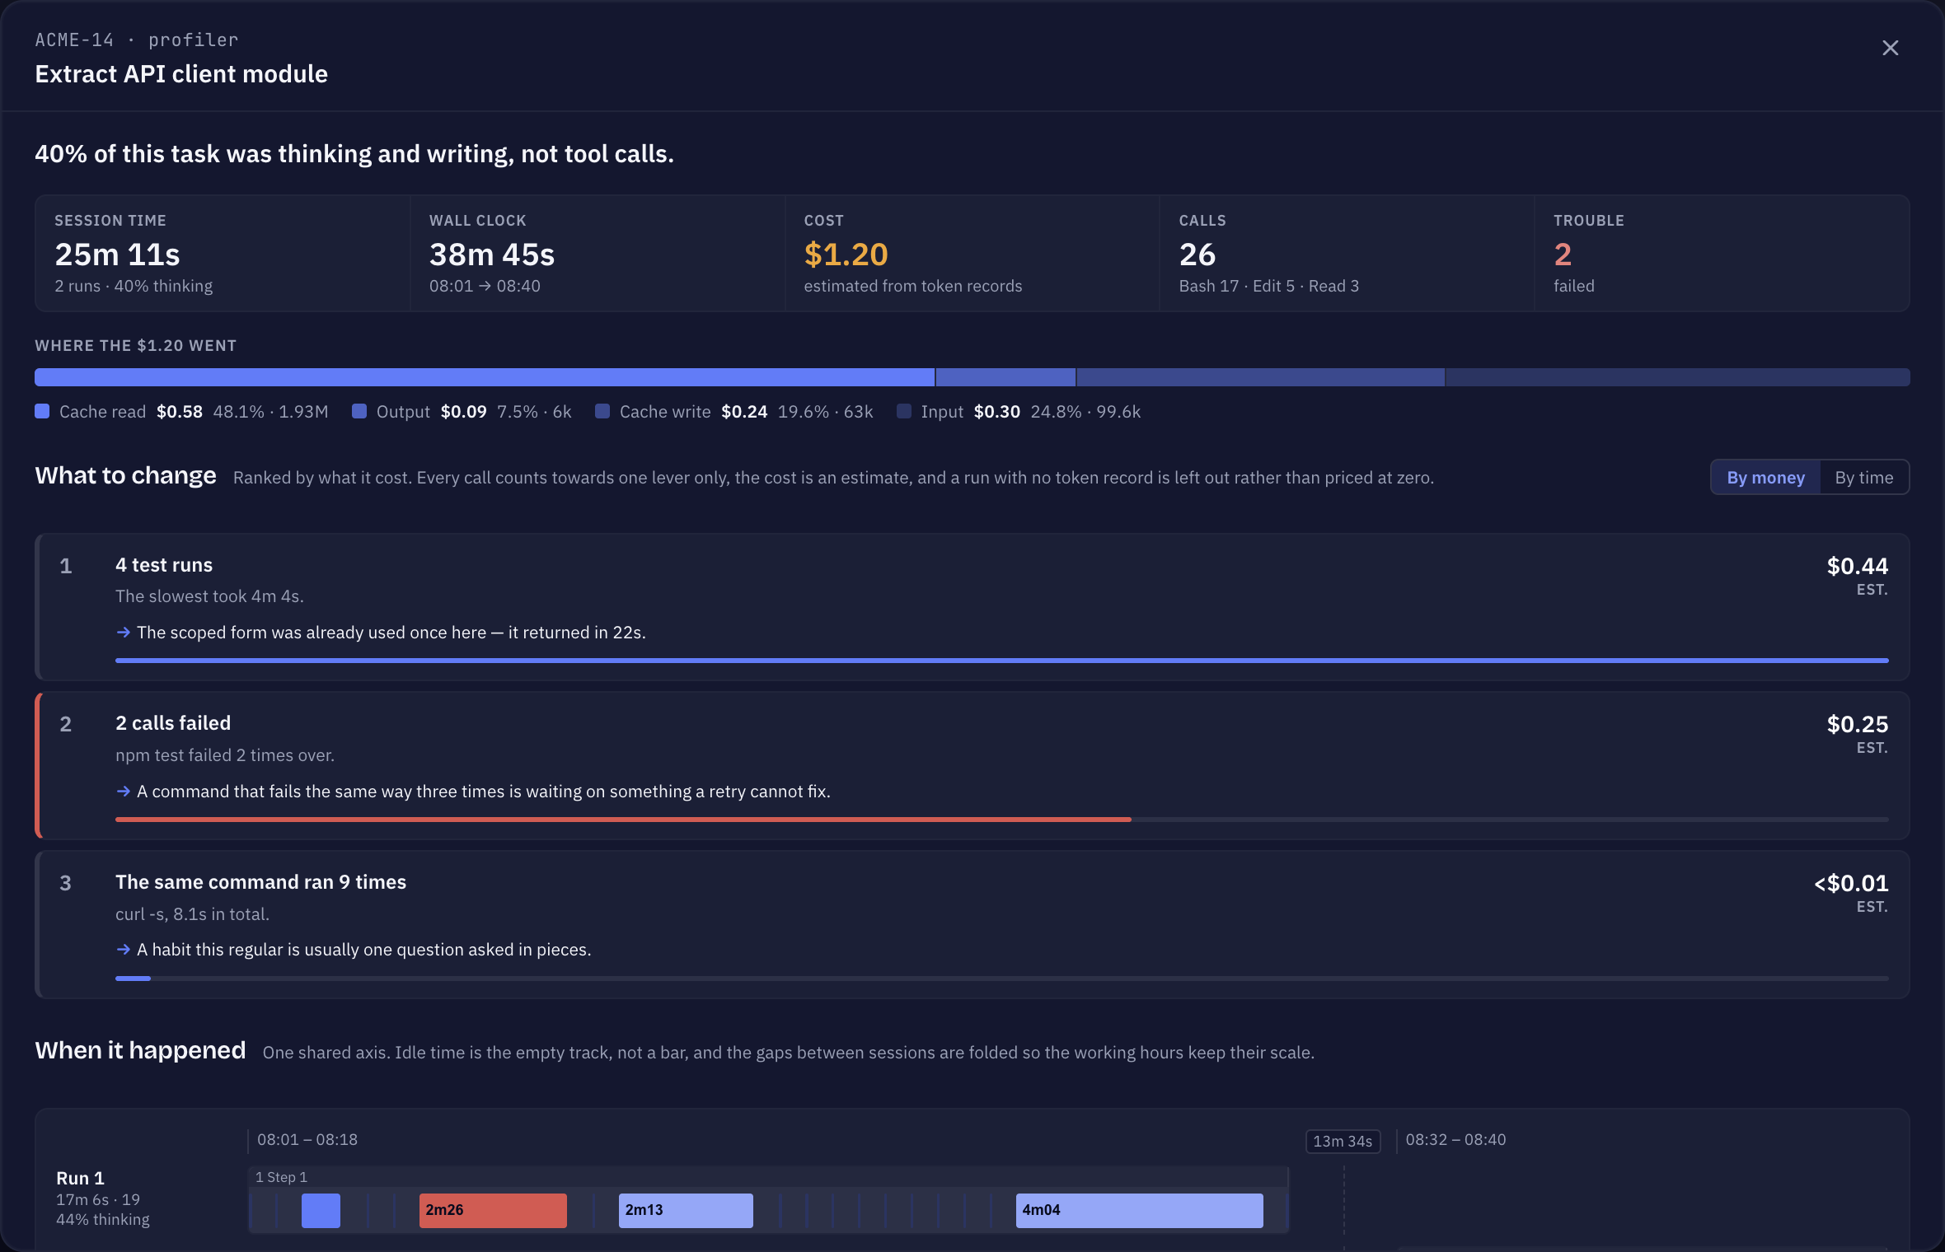Click the Output legend color swatch

click(x=359, y=411)
